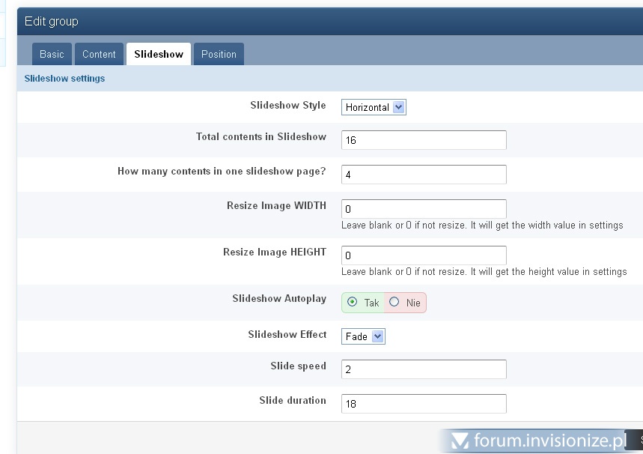Screen dimensions: 643x454
Task: Switch to the Basic tab
Action: [52, 54]
